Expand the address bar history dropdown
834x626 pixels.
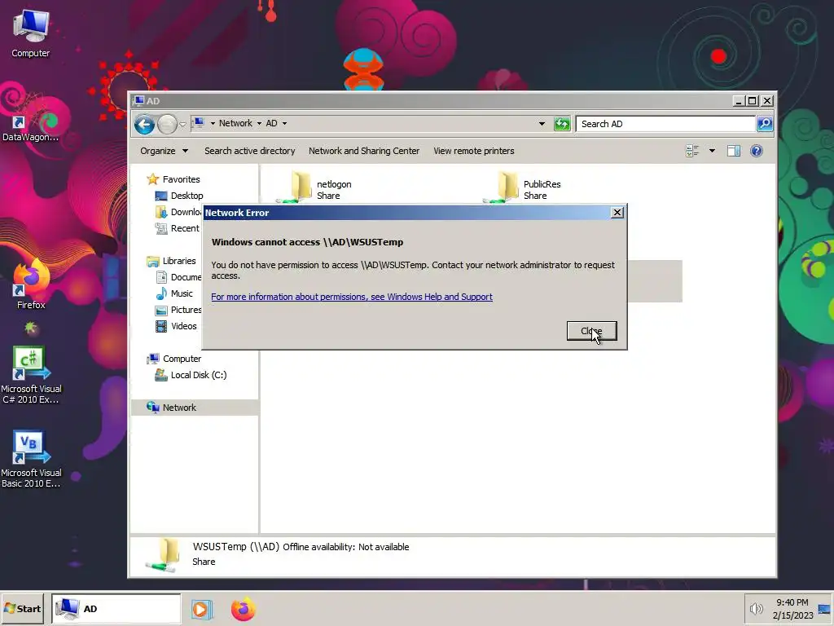[x=542, y=124]
